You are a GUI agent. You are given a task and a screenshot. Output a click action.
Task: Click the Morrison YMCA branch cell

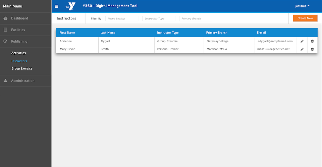click(229, 49)
